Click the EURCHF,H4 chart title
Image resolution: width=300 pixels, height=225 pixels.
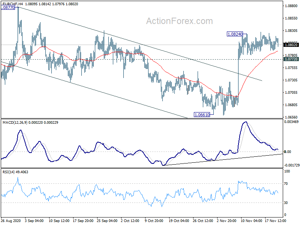click(x=13, y=4)
